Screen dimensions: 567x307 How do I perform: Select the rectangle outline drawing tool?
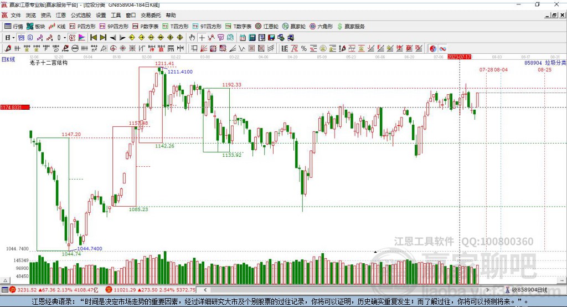tap(194, 49)
